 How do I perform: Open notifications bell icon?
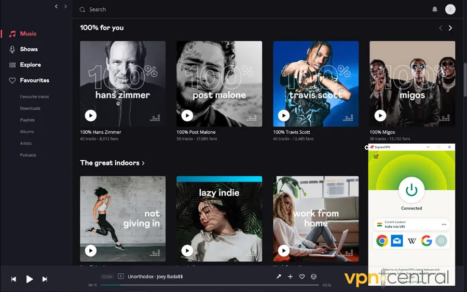point(435,9)
